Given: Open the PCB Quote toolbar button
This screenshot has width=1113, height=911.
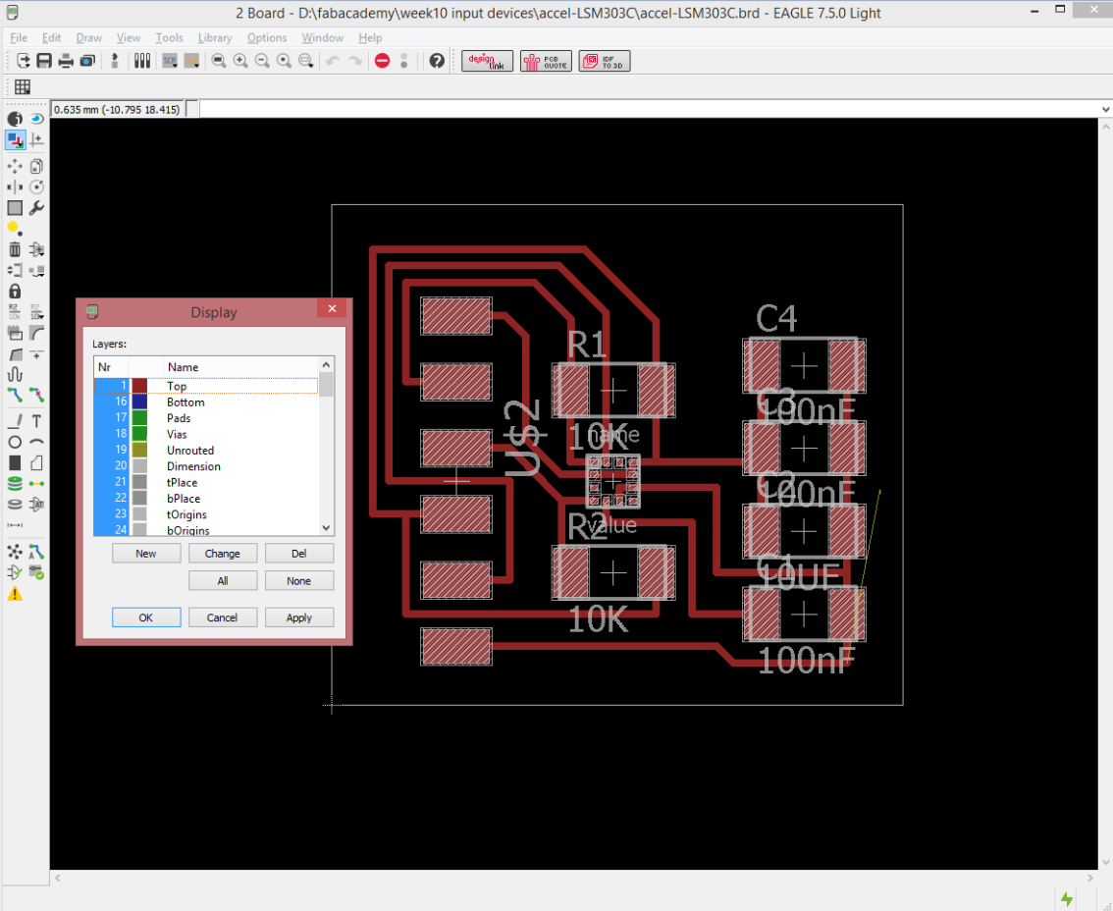Looking at the screenshot, I should pyautogui.click(x=546, y=61).
